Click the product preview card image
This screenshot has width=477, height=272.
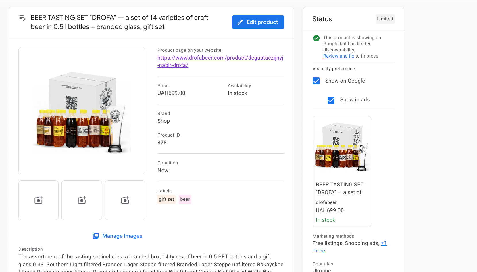point(342,146)
